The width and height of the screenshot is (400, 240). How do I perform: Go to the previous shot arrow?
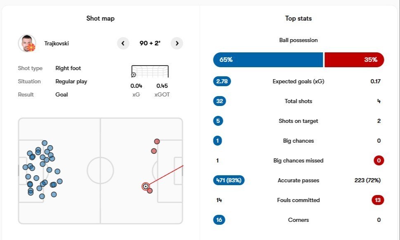point(123,43)
